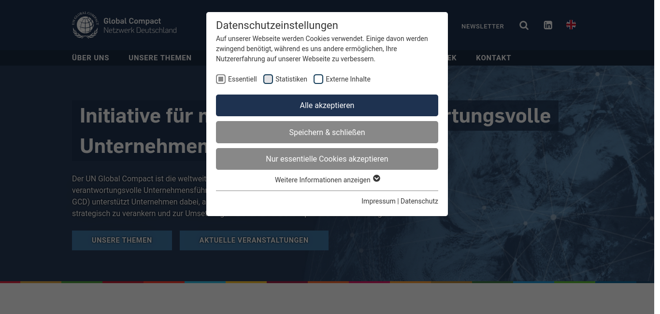Click the Aktuelle Veranstaltungen button
This screenshot has height=314, width=660.
(x=254, y=240)
